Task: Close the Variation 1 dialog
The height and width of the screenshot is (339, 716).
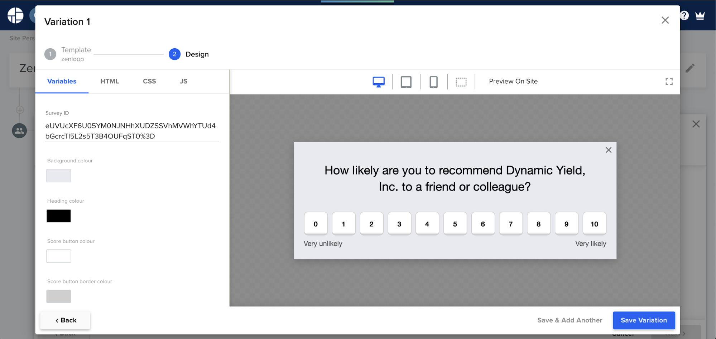Action: click(x=665, y=20)
